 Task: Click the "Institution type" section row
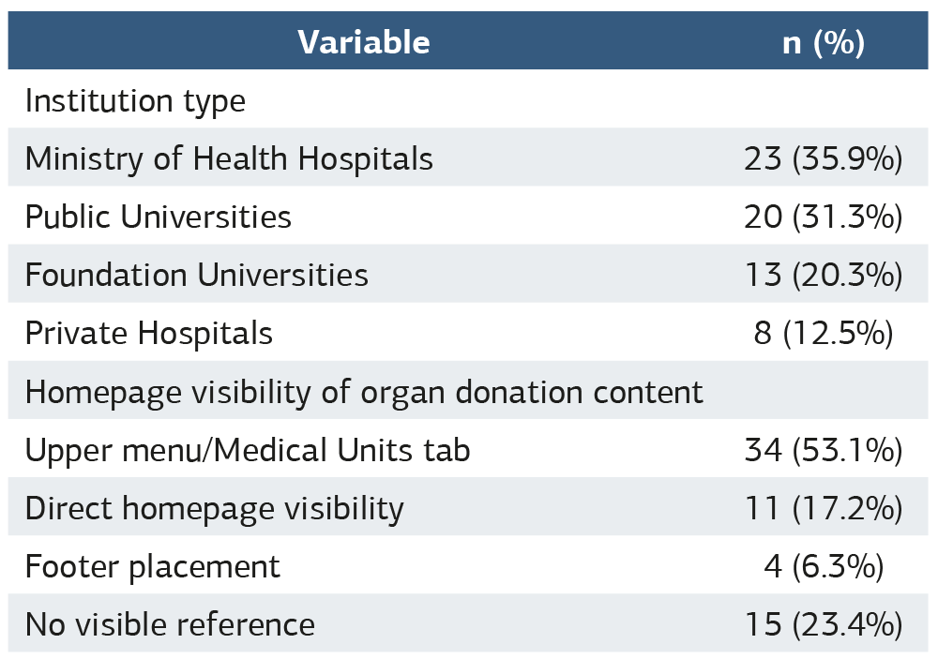click(x=135, y=100)
